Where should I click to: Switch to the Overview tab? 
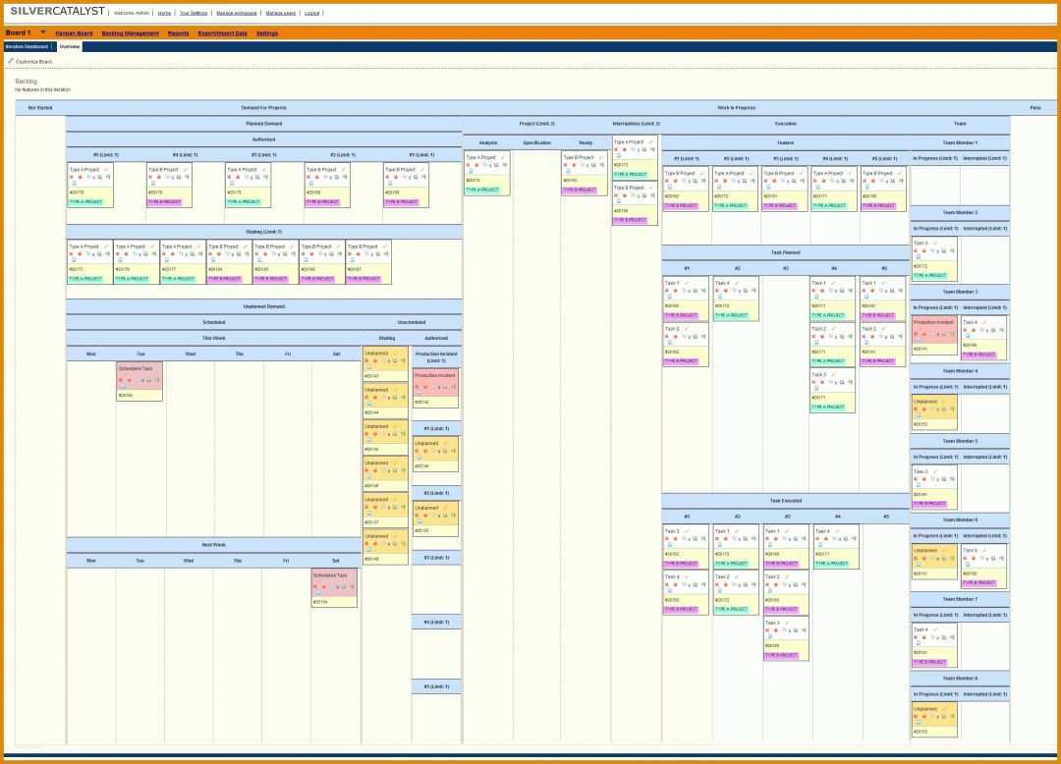tap(69, 47)
